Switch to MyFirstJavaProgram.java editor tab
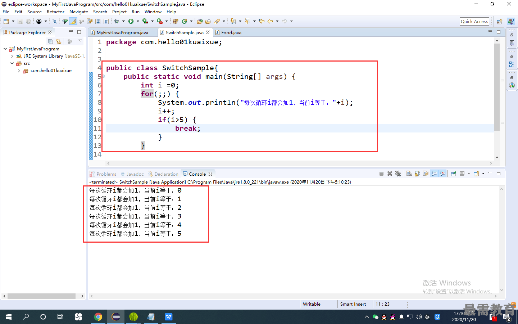The width and height of the screenshot is (518, 324). (122, 32)
